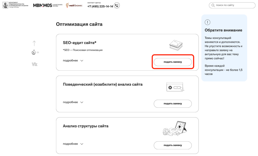Click the contact-center phone number
The height and width of the screenshot is (156, 258).
pos(100,7)
